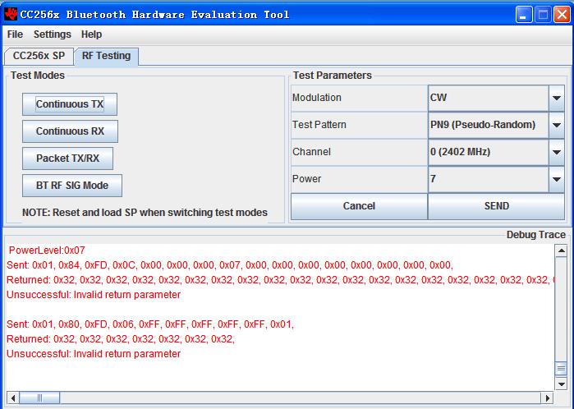Choose Packet TX/RX test mode
This screenshot has height=409, width=574.
67,159
